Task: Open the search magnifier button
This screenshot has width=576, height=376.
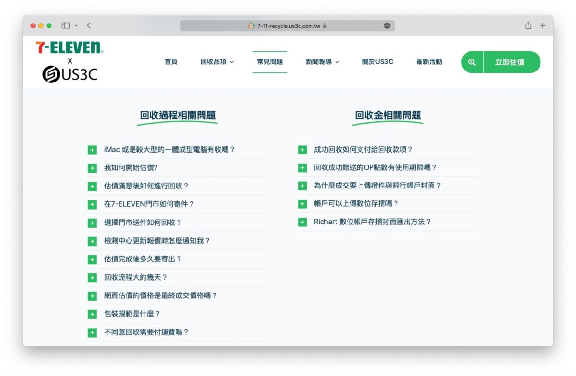Action: [x=472, y=62]
